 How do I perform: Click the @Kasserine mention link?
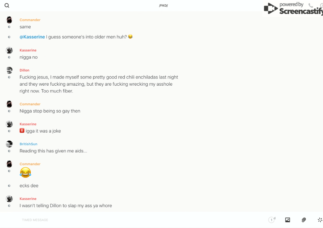(32, 37)
